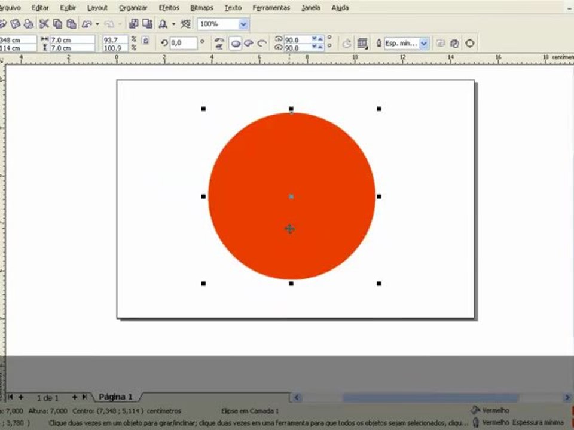
Task: Click the Vermelho outline pen icon in status bar
Action: [x=475, y=422]
